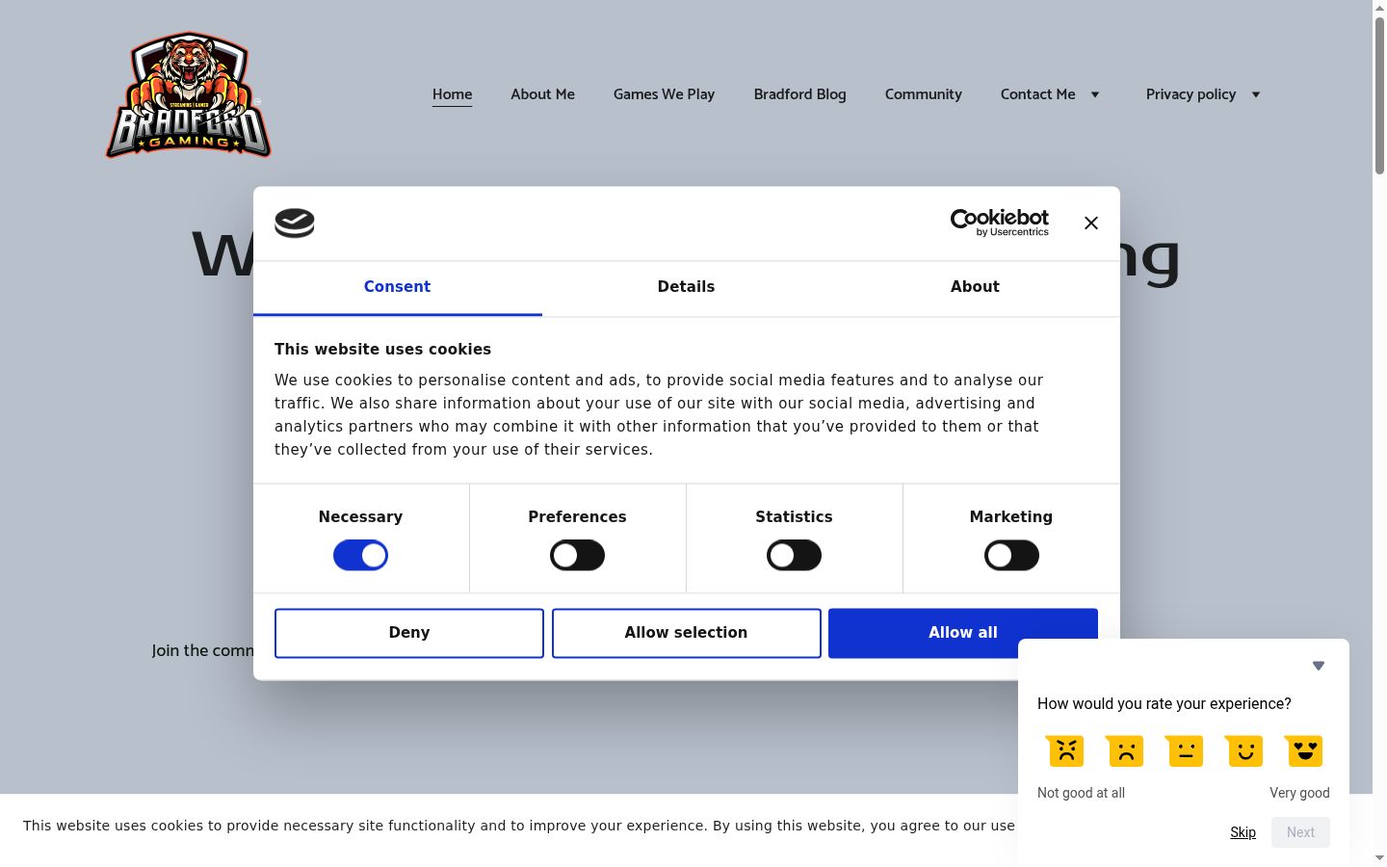Open the Games We Play page

pyautogui.click(x=664, y=94)
